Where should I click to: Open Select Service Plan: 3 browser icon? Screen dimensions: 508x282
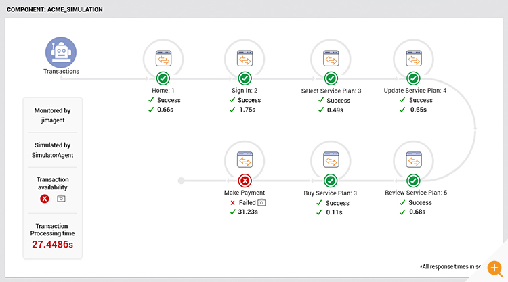tap(331, 59)
